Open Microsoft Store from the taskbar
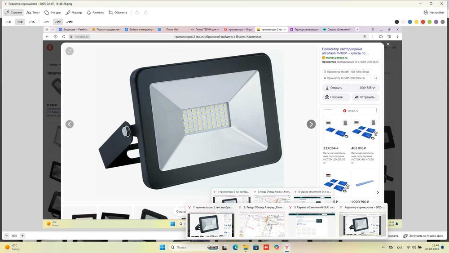This screenshot has width=449, height=253. tap(256, 247)
